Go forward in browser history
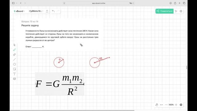197x111 pixels. coord(25,3)
